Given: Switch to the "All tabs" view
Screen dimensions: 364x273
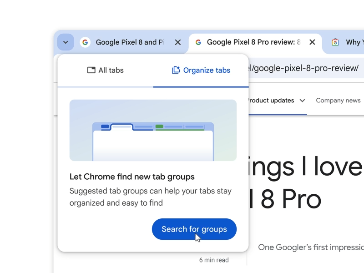Looking at the screenshot, I should pyautogui.click(x=106, y=70).
